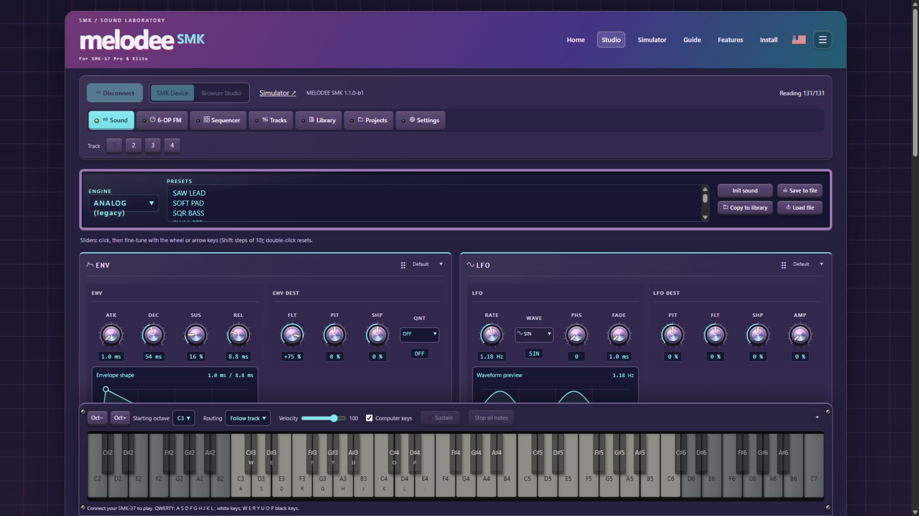Screen dimensions: 919x516
Task: Click Save to file button
Action: pyautogui.click(x=800, y=191)
